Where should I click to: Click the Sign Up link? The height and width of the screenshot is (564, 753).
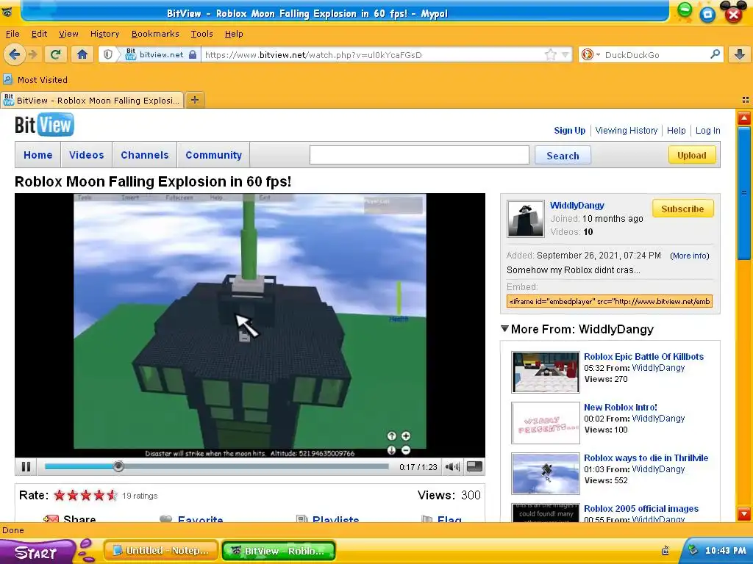[570, 131]
